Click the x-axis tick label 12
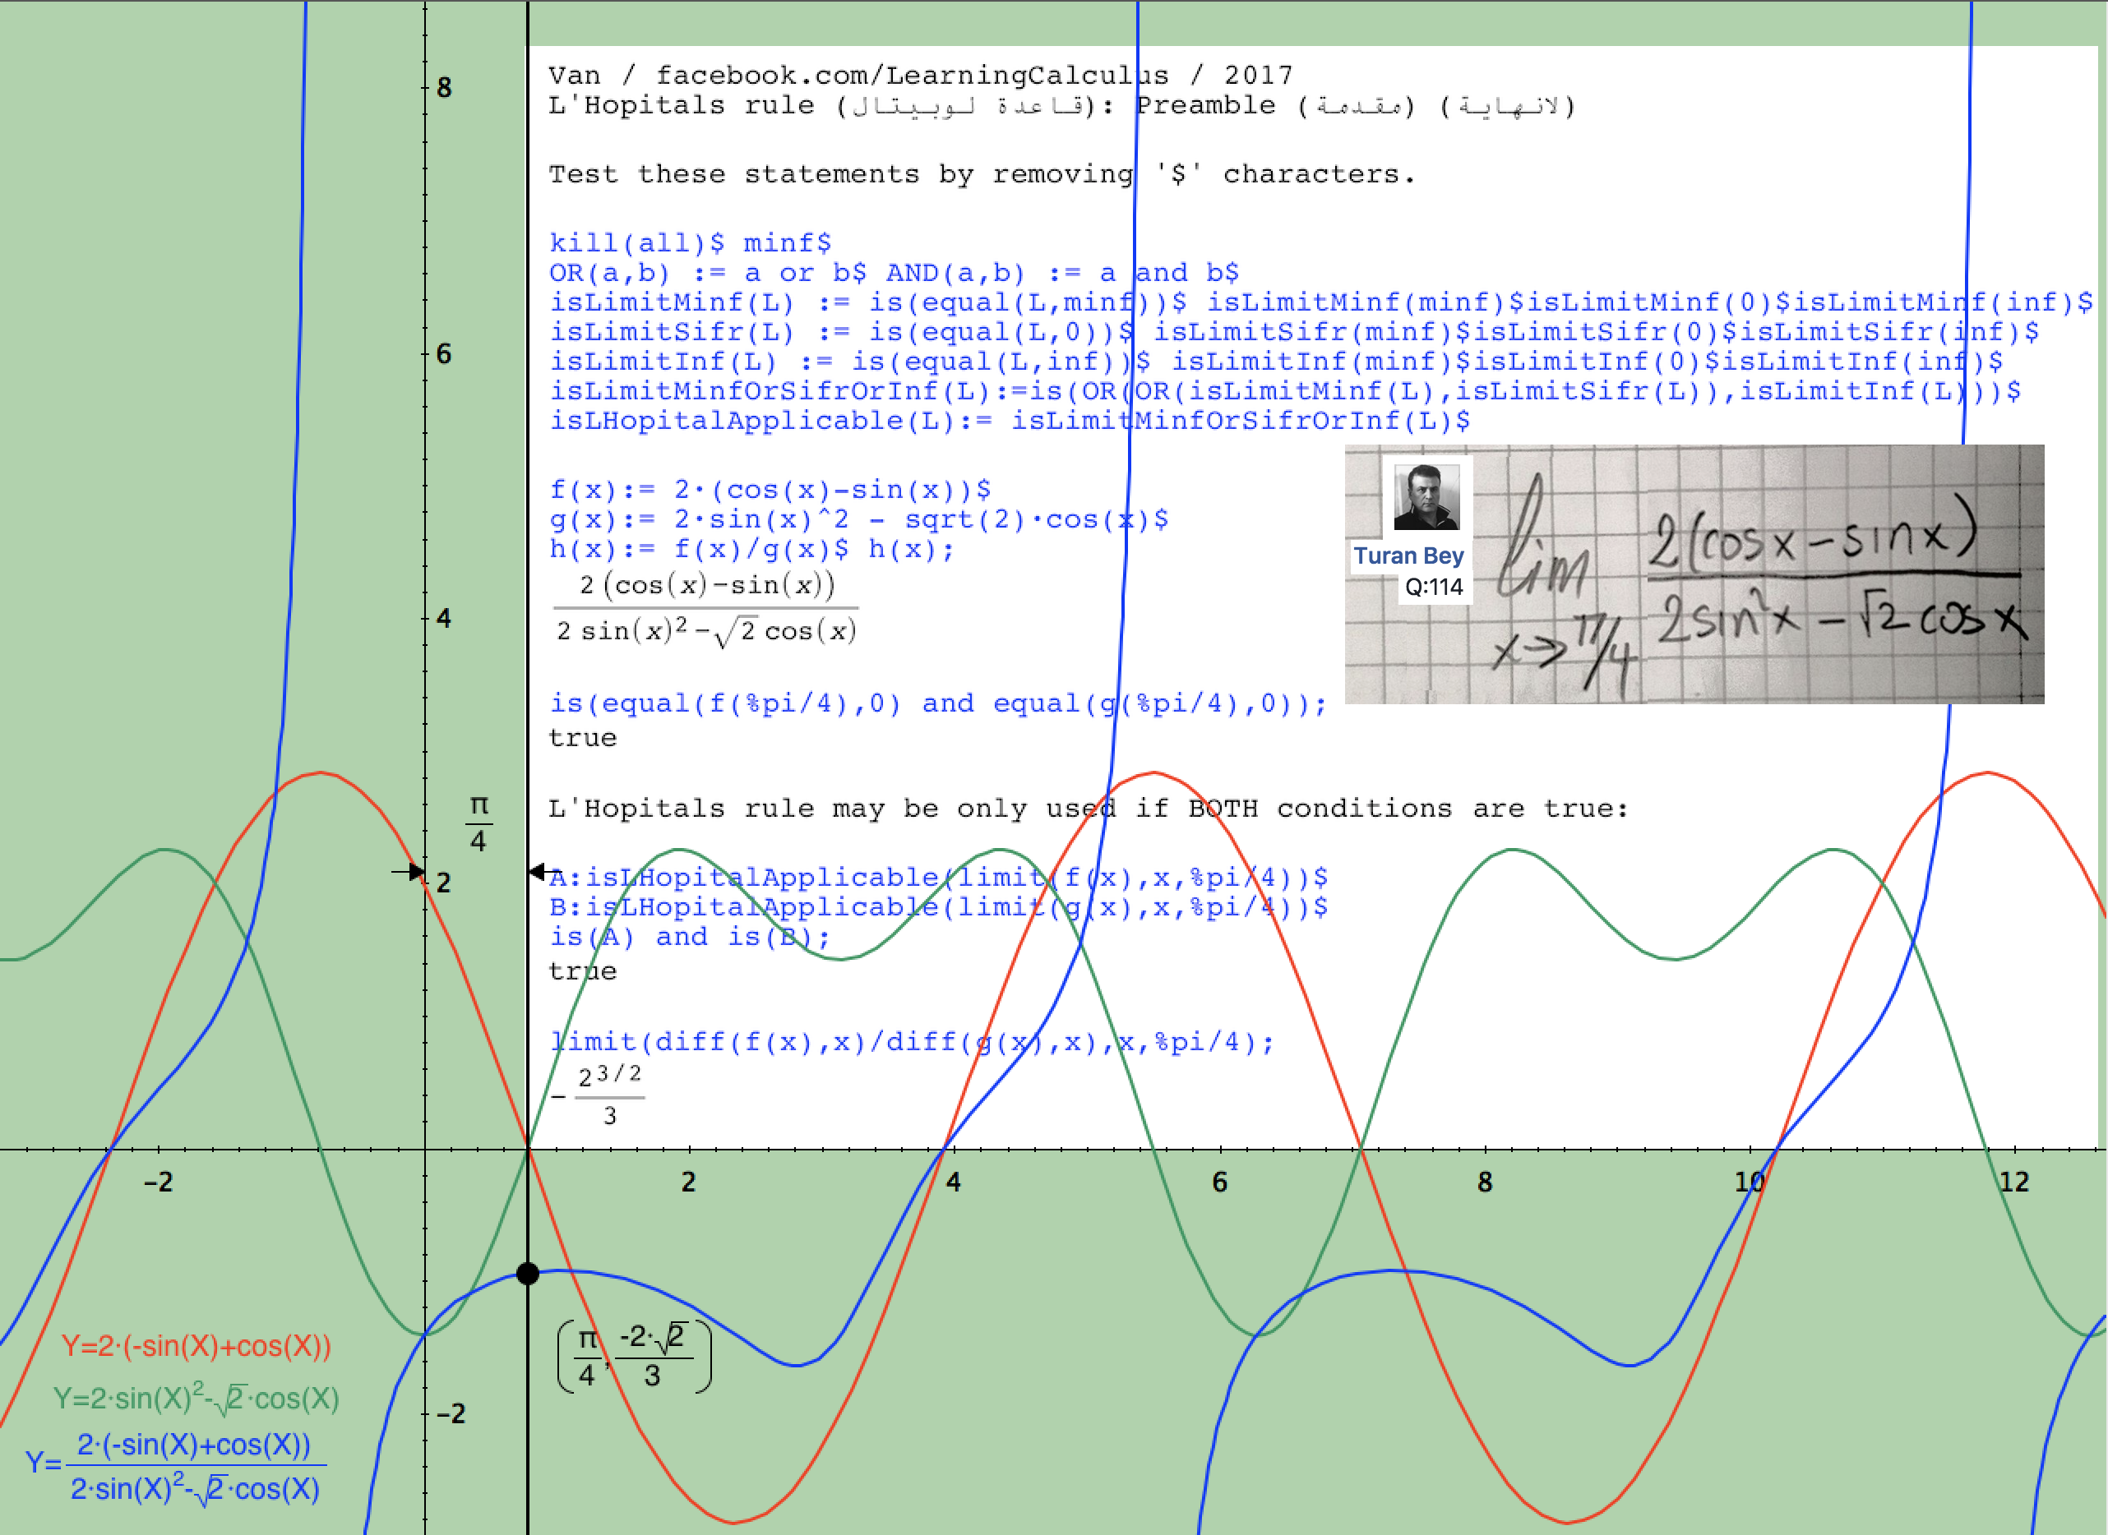Image resolution: width=2108 pixels, height=1535 pixels. pos(2014,1182)
